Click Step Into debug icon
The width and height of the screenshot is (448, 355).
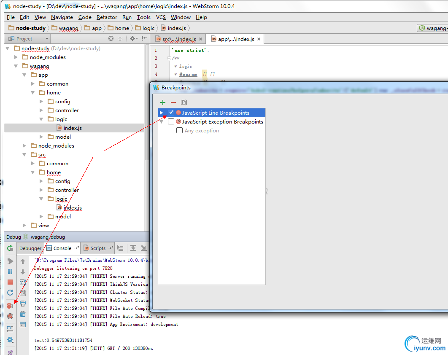coord(133,248)
